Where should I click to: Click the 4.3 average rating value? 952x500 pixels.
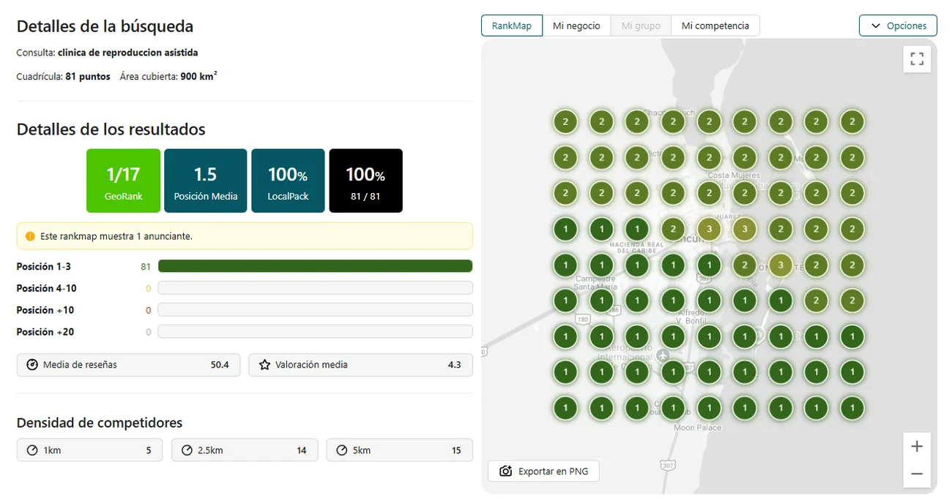pos(454,365)
